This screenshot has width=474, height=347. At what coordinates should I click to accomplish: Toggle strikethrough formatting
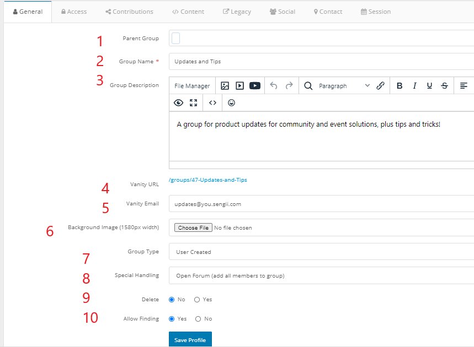coord(444,86)
